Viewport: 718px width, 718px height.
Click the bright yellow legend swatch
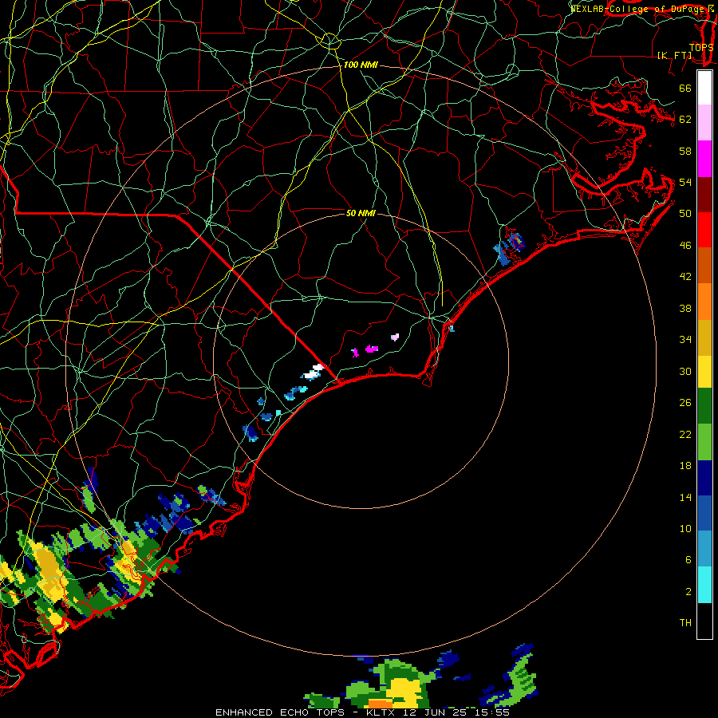tap(704, 371)
